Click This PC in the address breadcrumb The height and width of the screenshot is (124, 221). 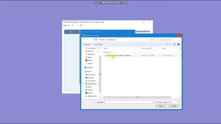(x=102, y=40)
